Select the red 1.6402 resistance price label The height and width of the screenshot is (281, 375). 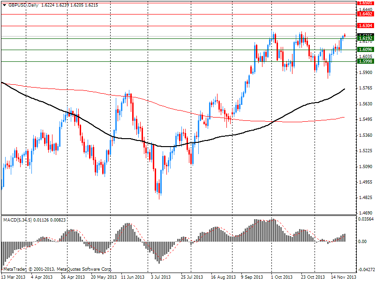click(365, 15)
